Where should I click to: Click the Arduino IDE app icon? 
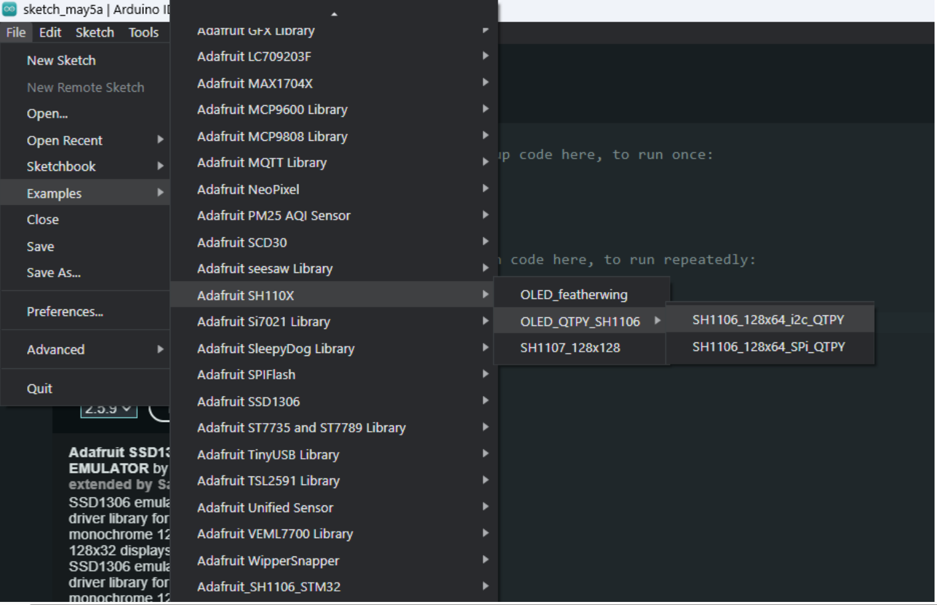(x=9, y=9)
